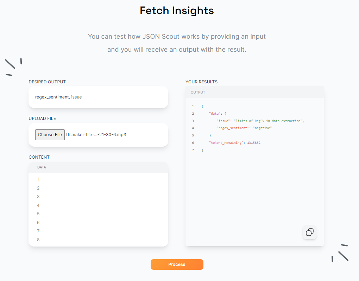Copy the output results icon
359x281 pixels.
pyautogui.click(x=309, y=232)
